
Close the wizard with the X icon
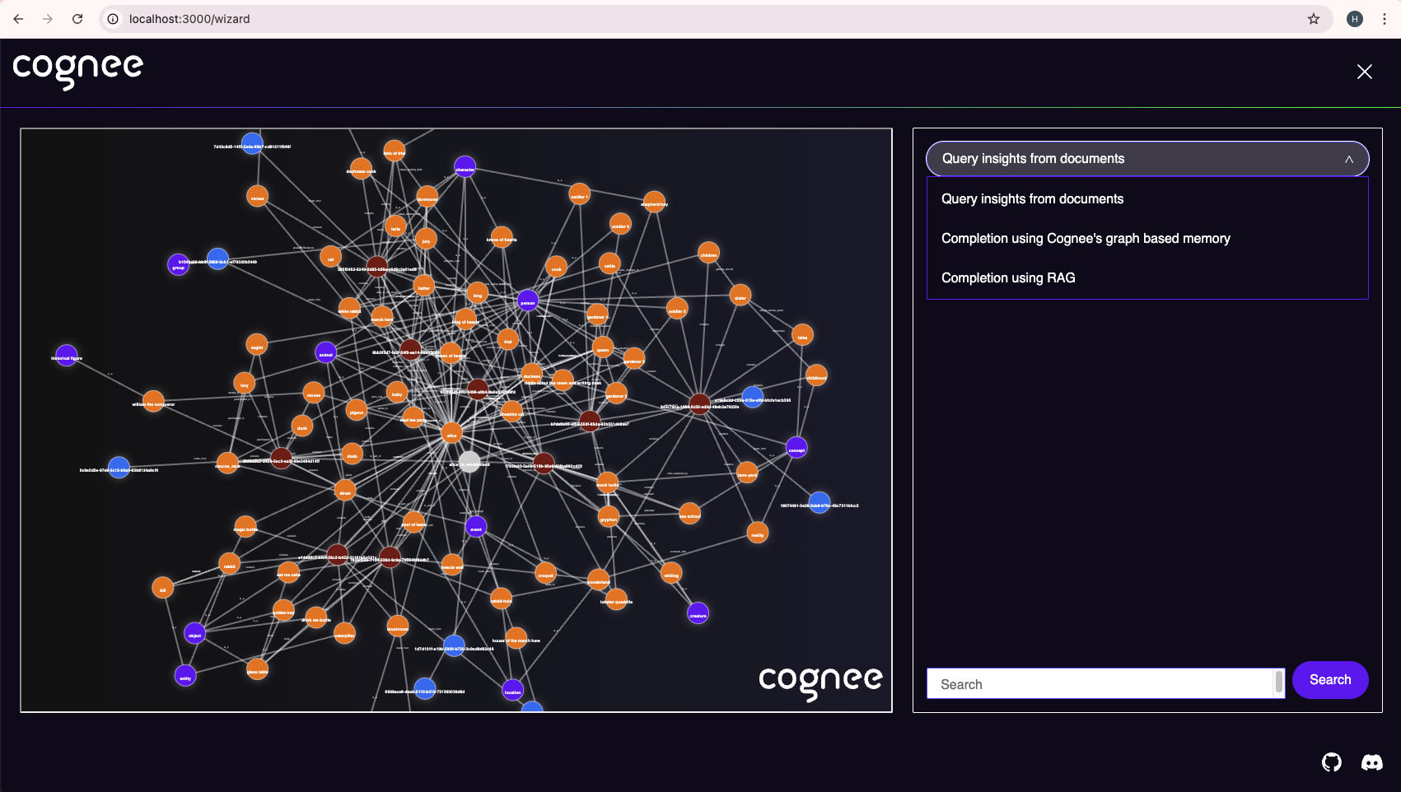(x=1364, y=72)
